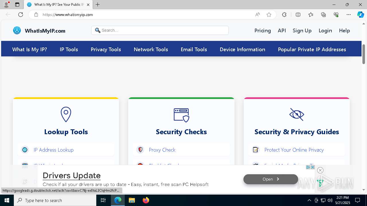Launch Firefox from the taskbar

tap(146, 200)
